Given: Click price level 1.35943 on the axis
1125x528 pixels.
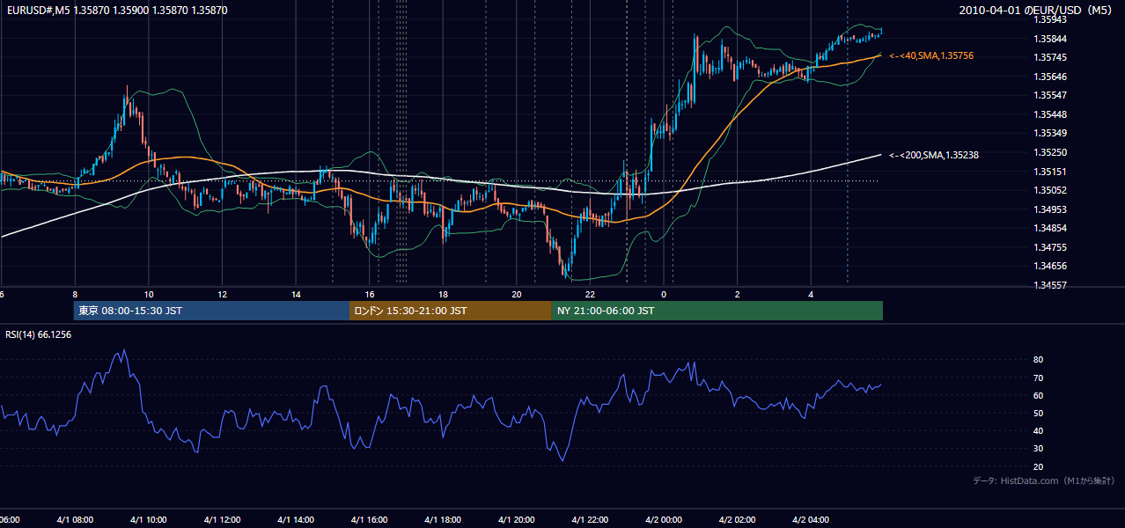Looking at the screenshot, I should tap(1049, 19).
